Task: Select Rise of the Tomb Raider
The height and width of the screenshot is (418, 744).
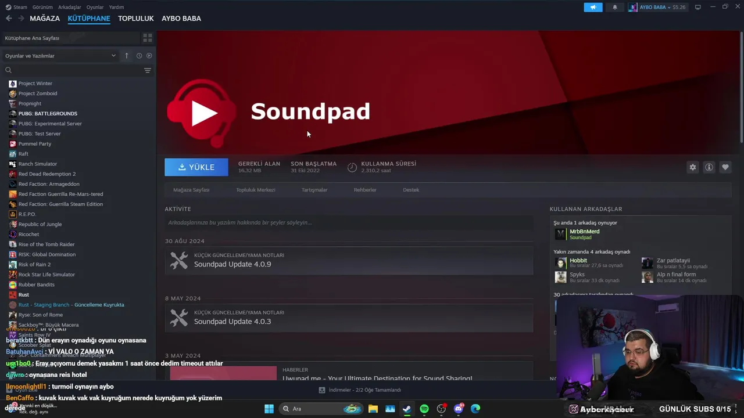Action: click(46, 244)
